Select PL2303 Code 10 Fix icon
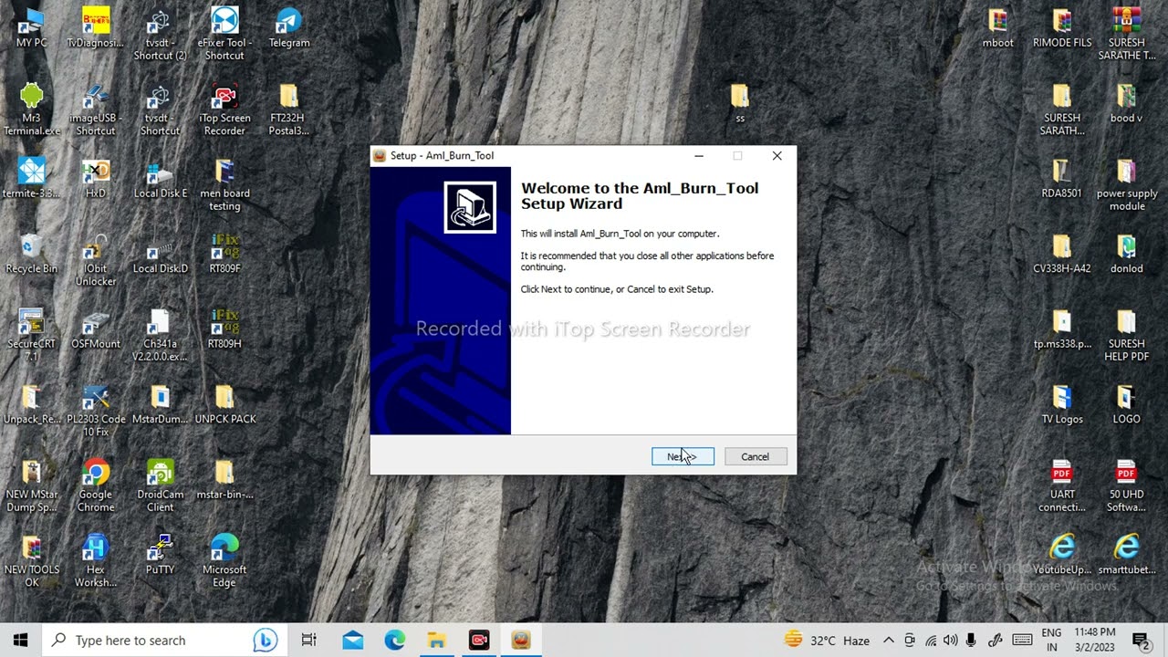The width and height of the screenshot is (1168, 657). click(x=96, y=410)
